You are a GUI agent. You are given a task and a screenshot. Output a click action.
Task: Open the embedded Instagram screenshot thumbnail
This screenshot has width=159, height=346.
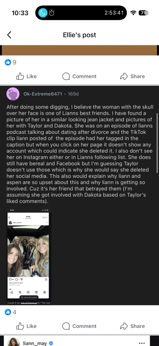(x=29, y=255)
